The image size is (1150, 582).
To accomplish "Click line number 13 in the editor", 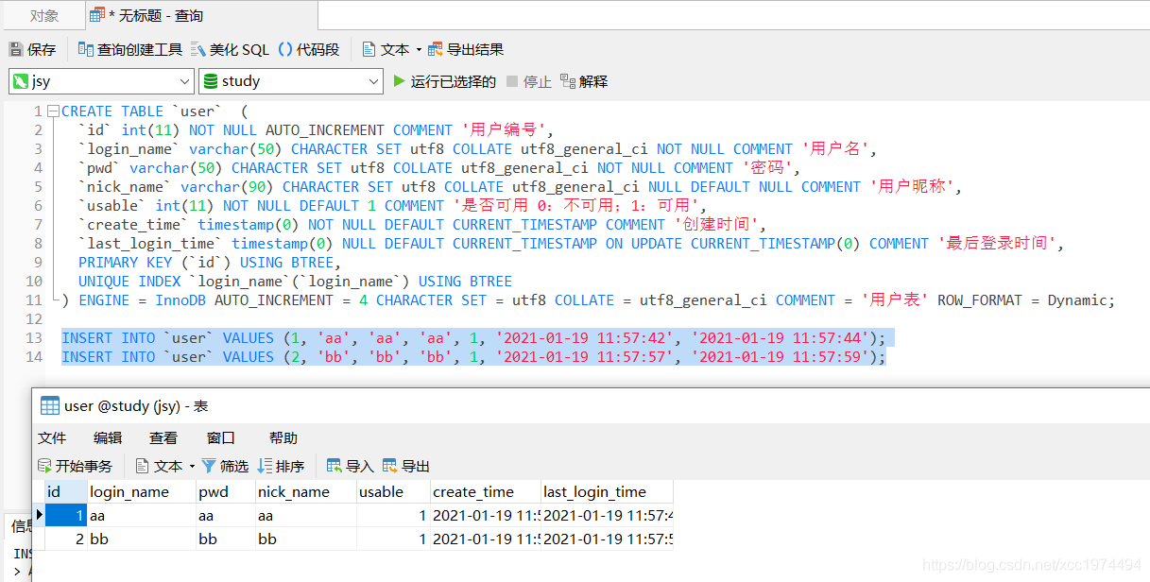I will pyautogui.click(x=34, y=338).
